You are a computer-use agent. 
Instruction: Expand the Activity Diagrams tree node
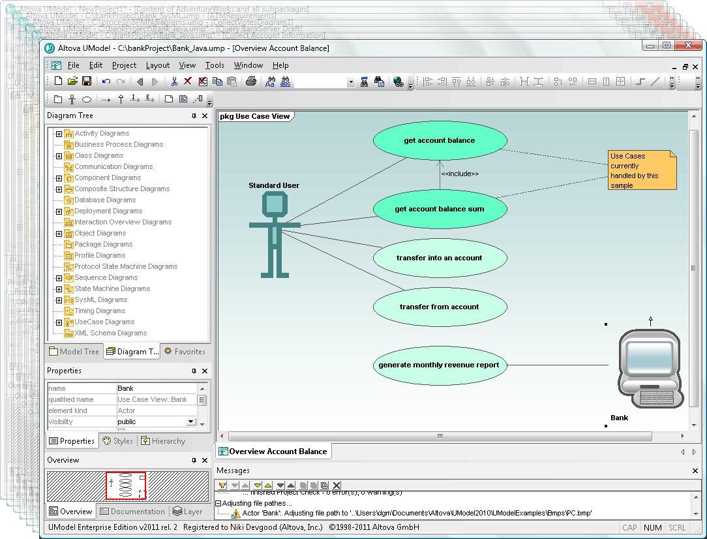tap(59, 134)
